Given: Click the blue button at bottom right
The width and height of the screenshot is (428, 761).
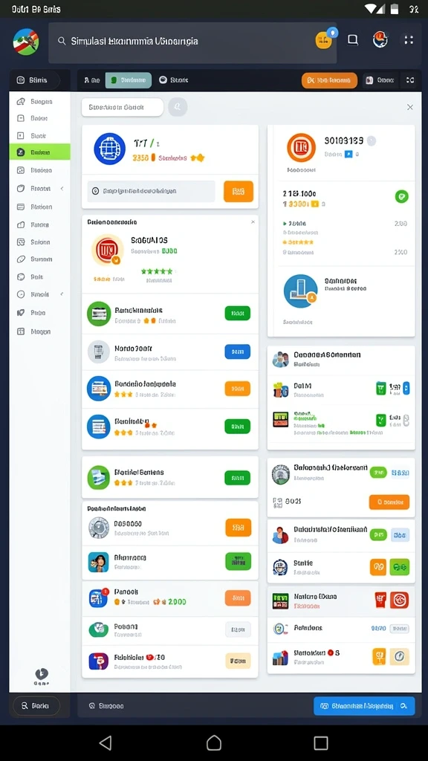Looking at the screenshot, I should click(364, 706).
